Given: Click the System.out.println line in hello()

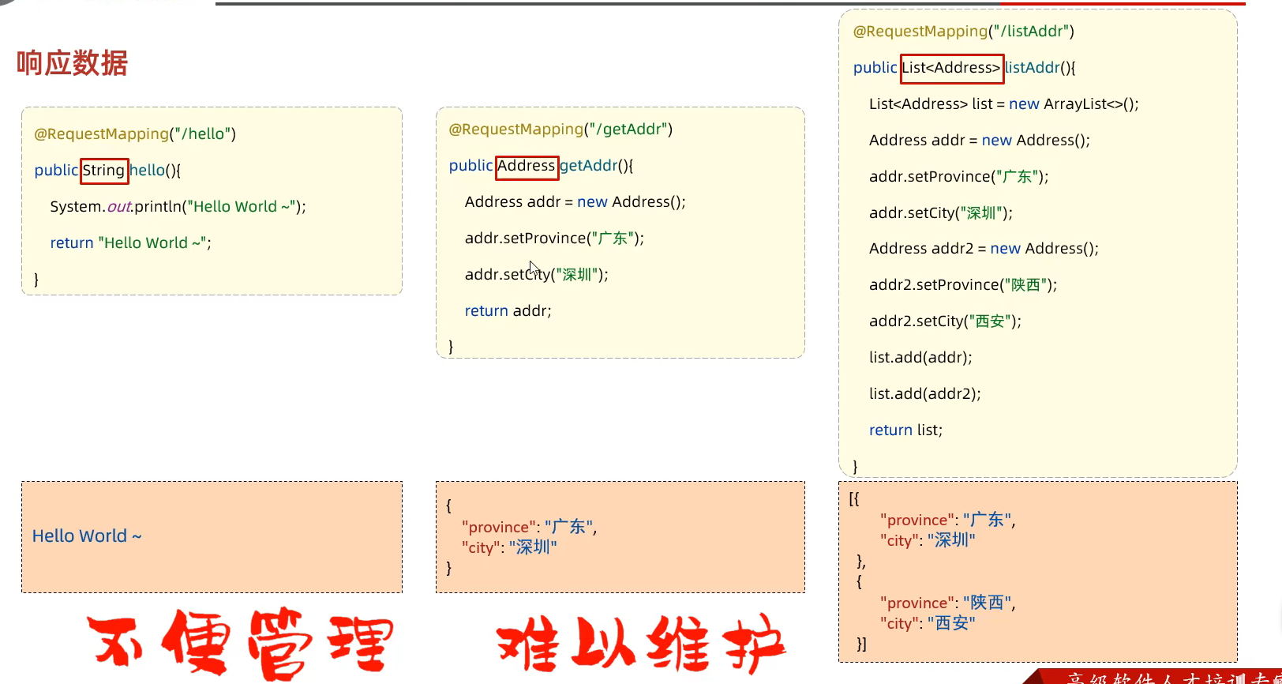Looking at the screenshot, I should (x=178, y=207).
